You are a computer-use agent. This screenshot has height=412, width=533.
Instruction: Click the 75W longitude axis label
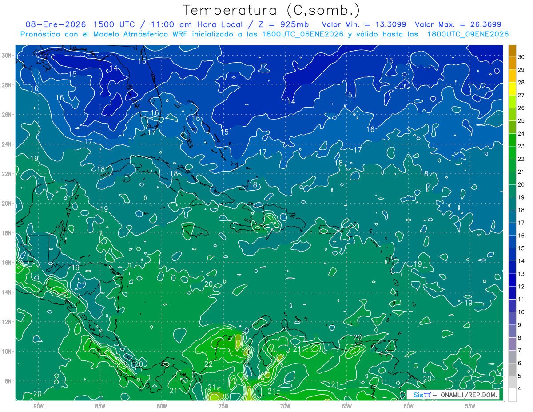coord(223,406)
